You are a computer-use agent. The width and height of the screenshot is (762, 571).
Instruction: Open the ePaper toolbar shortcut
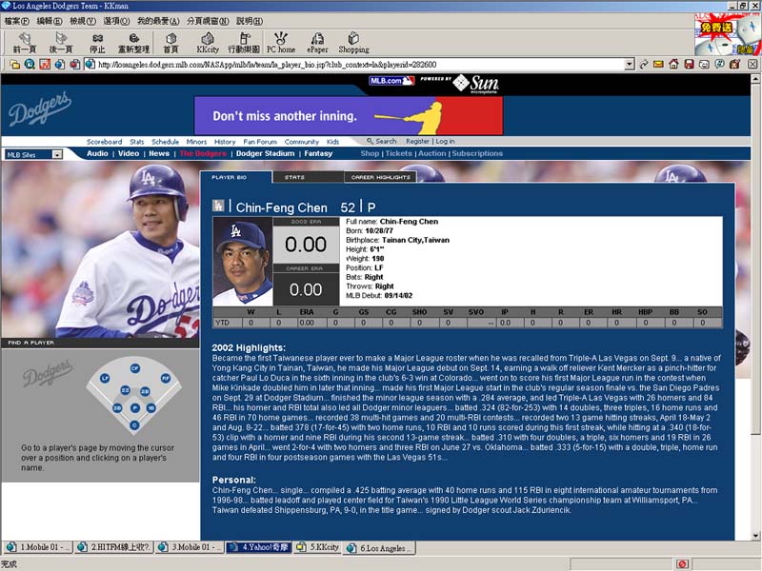pos(317,43)
